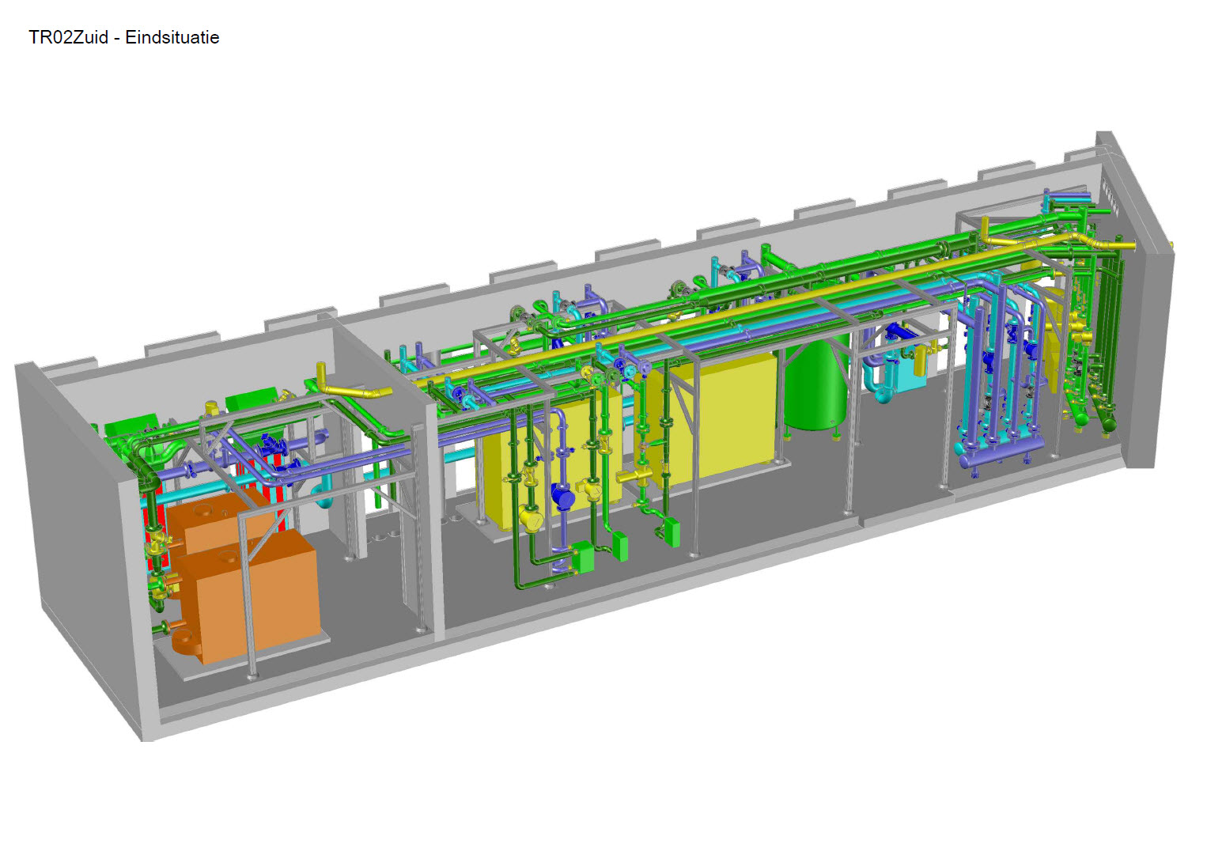This screenshot has width=1207, height=855.
Task: Select the front orange boiler unit
Action: (x=261, y=593)
